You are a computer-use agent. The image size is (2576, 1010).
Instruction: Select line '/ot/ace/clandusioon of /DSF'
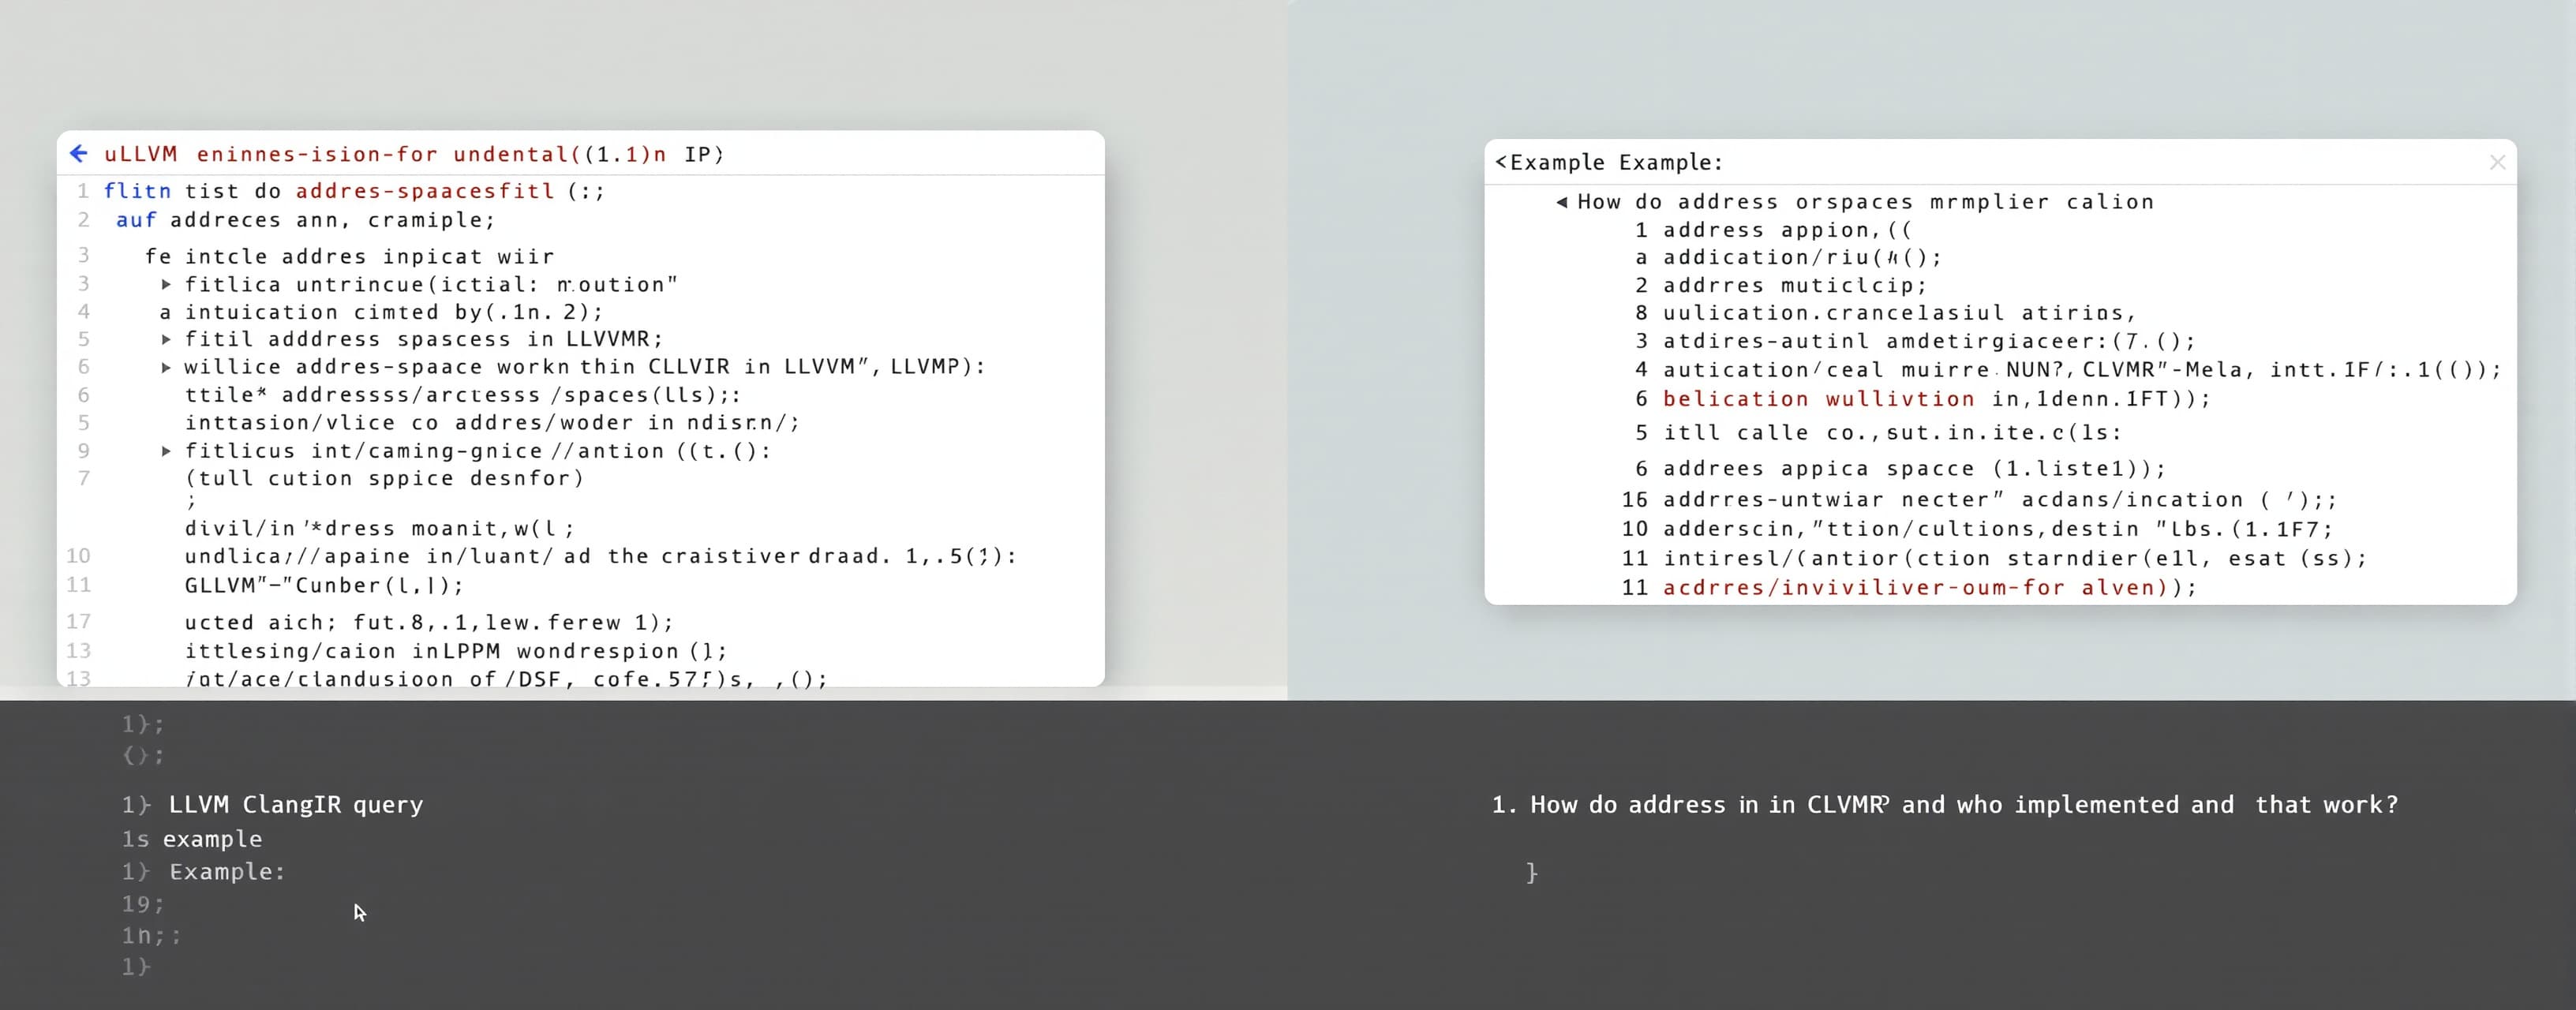pyautogui.click(x=506, y=680)
